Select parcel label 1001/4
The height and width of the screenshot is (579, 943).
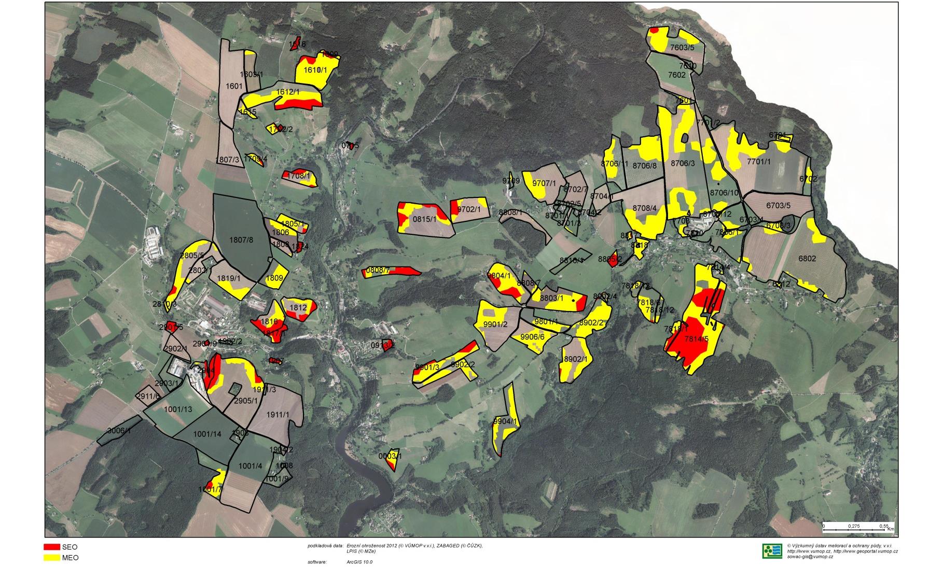tap(251, 466)
